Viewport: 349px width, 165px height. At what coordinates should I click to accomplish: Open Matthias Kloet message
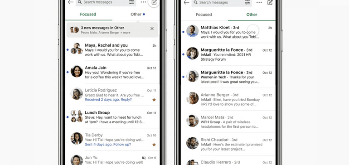228,32
